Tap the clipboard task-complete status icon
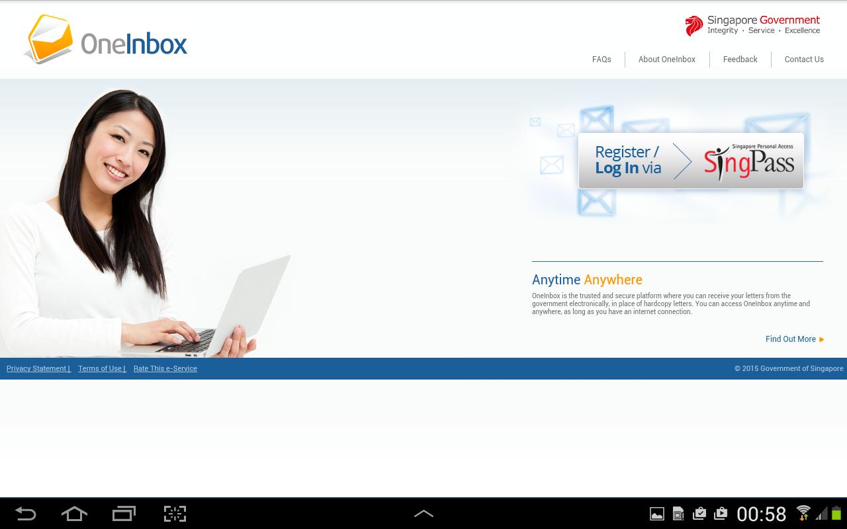This screenshot has height=529, width=847. (699, 514)
